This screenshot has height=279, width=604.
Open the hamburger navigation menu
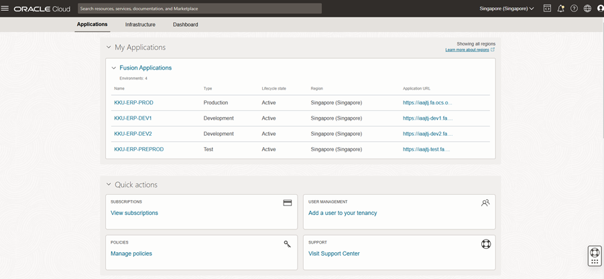[x=5, y=9]
